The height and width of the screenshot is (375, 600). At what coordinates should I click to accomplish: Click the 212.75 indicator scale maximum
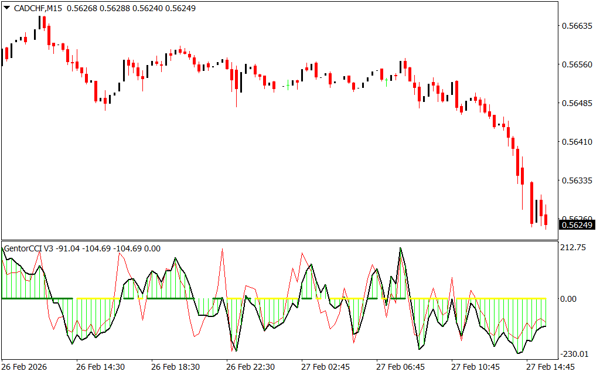tap(573, 248)
